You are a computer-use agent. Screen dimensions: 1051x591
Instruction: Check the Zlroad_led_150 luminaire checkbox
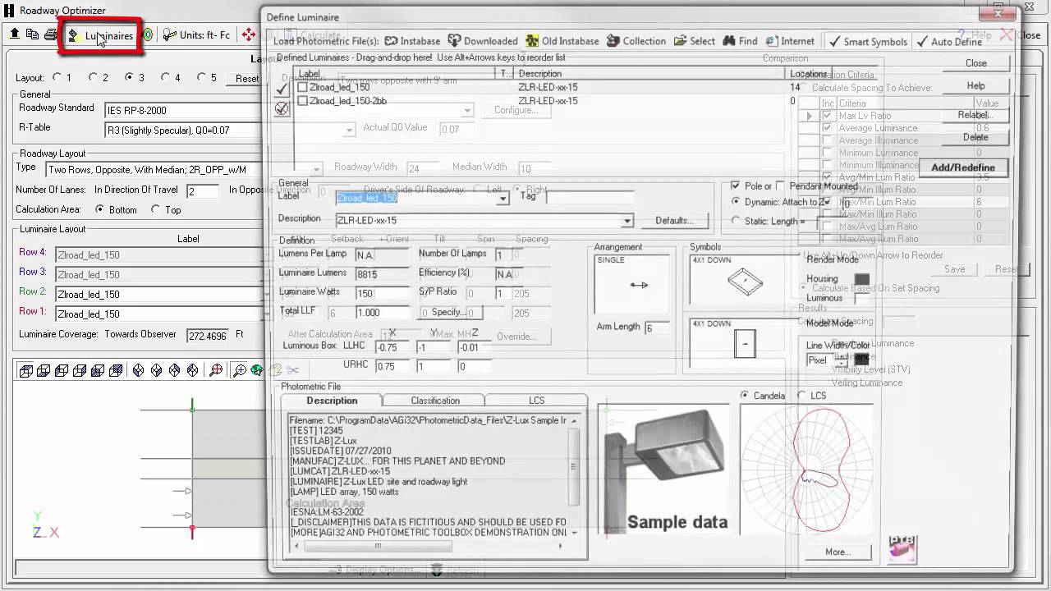click(x=302, y=87)
